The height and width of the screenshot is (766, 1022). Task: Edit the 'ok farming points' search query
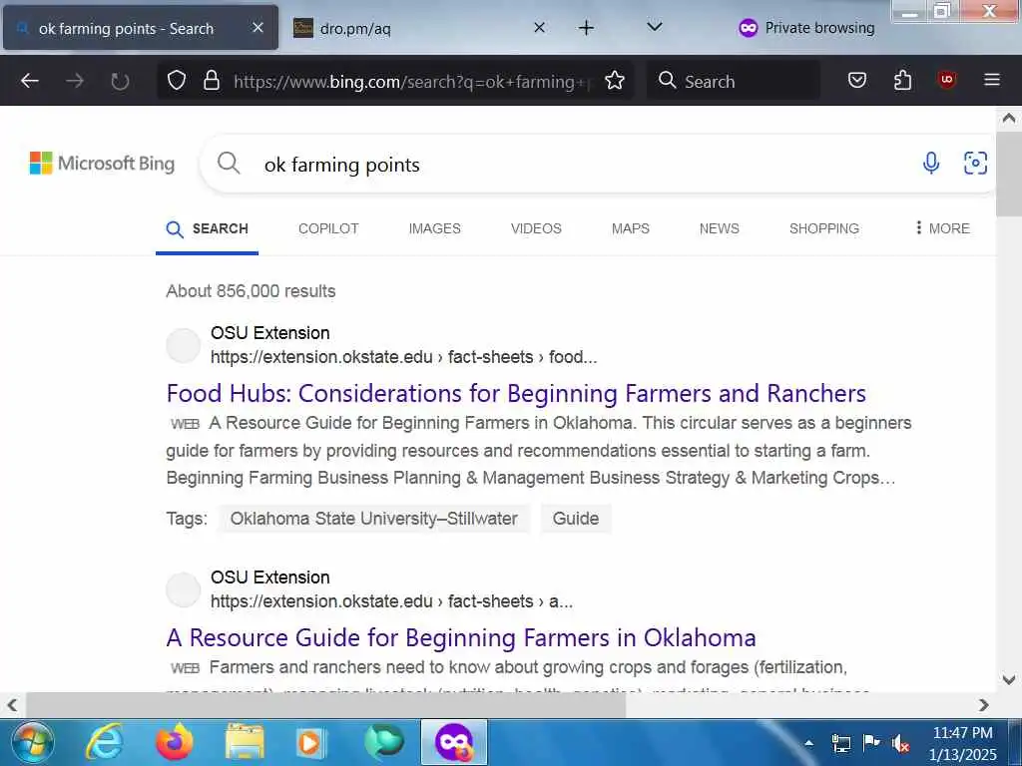point(341,165)
